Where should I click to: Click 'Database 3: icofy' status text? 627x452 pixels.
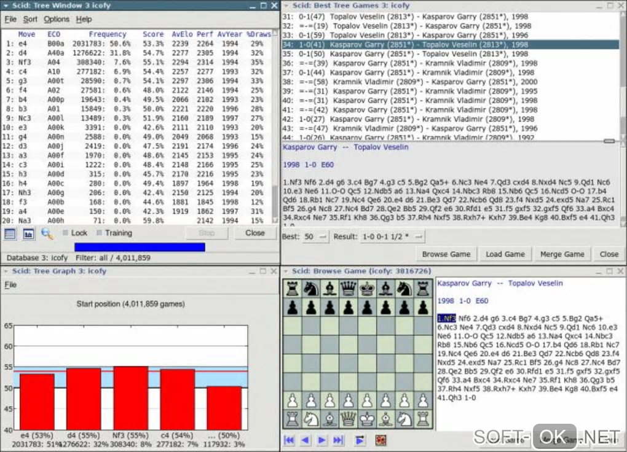click(x=37, y=258)
